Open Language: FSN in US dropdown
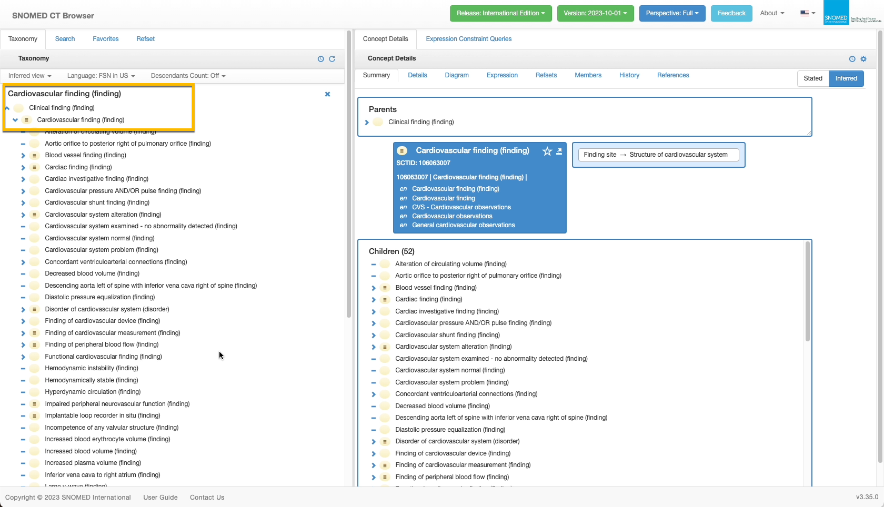 click(x=101, y=76)
